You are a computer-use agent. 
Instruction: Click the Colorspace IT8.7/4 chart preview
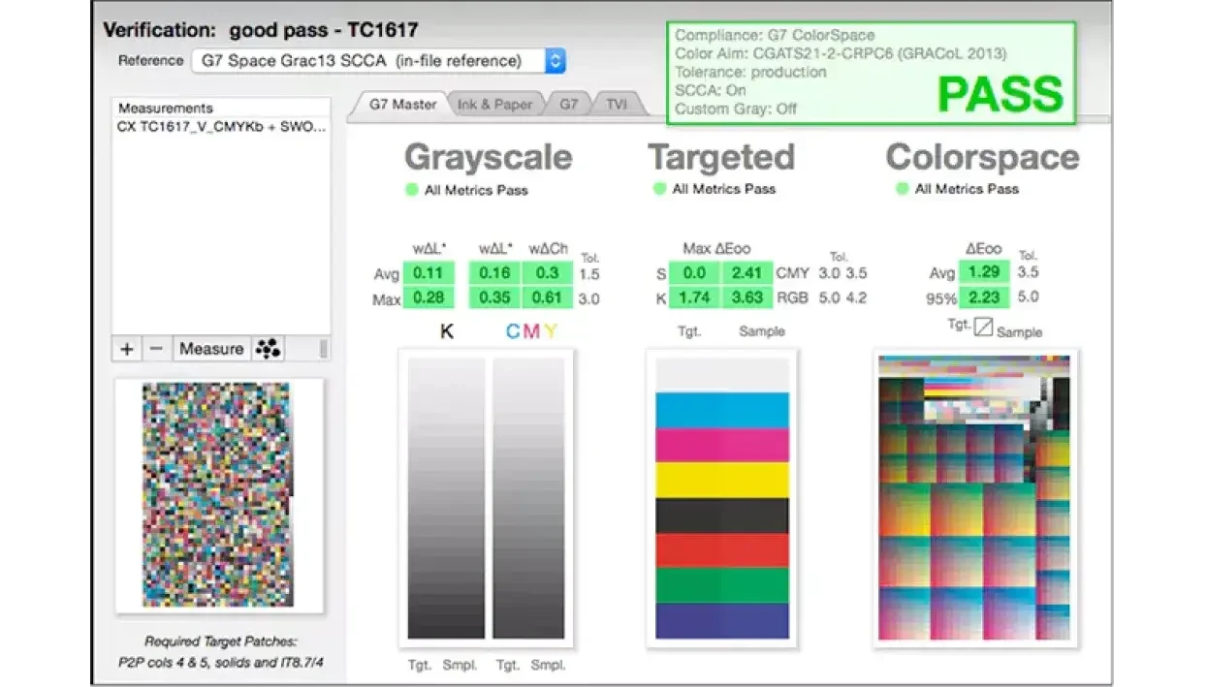click(x=973, y=497)
